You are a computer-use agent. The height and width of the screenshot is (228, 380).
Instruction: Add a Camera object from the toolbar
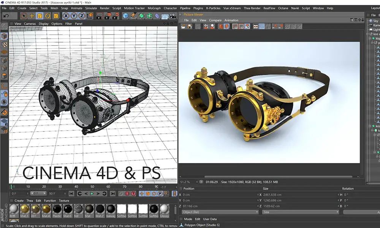tap(173, 16)
